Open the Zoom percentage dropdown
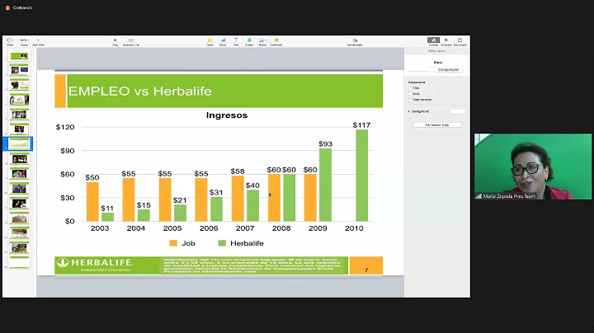 point(24,40)
